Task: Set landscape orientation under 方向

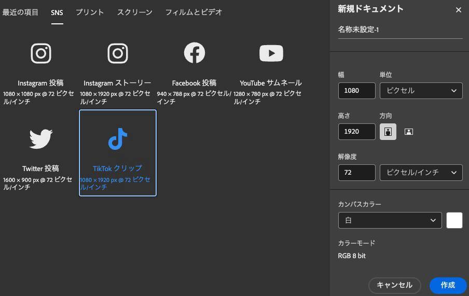Action: [x=409, y=132]
